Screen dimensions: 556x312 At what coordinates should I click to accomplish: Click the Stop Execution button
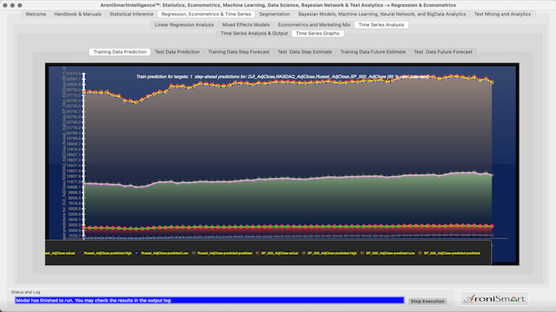[427, 301]
